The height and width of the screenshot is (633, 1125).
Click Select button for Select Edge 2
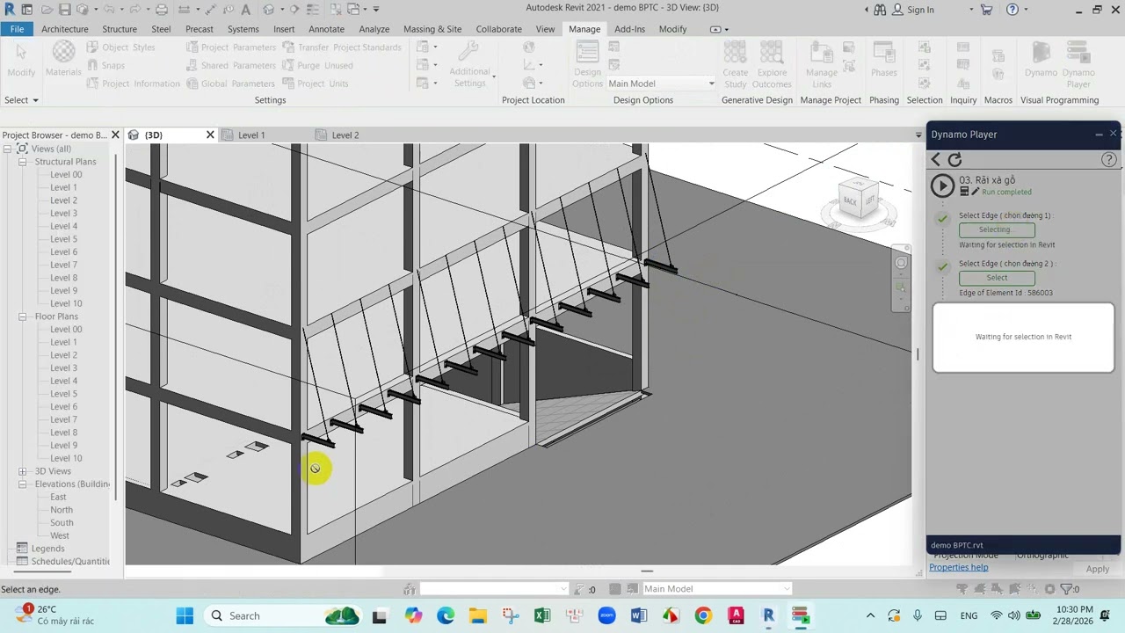pyautogui.click(x=997, y=278)
